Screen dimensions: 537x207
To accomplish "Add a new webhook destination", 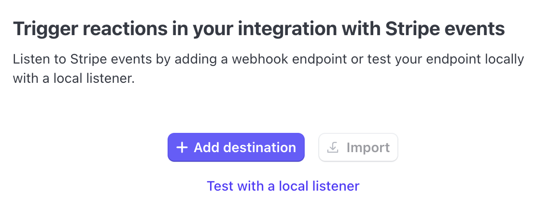I will [x=236, y=147].
